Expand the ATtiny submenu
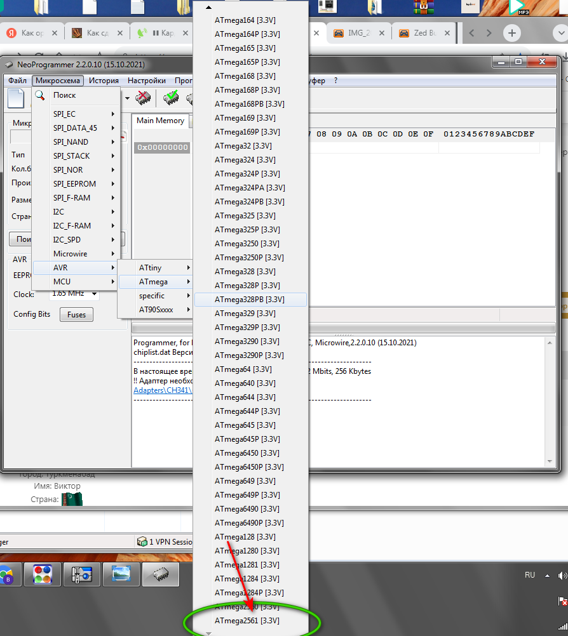Viewport: 568px width, 636px height. pyautogui.click(x=189, y=268)
